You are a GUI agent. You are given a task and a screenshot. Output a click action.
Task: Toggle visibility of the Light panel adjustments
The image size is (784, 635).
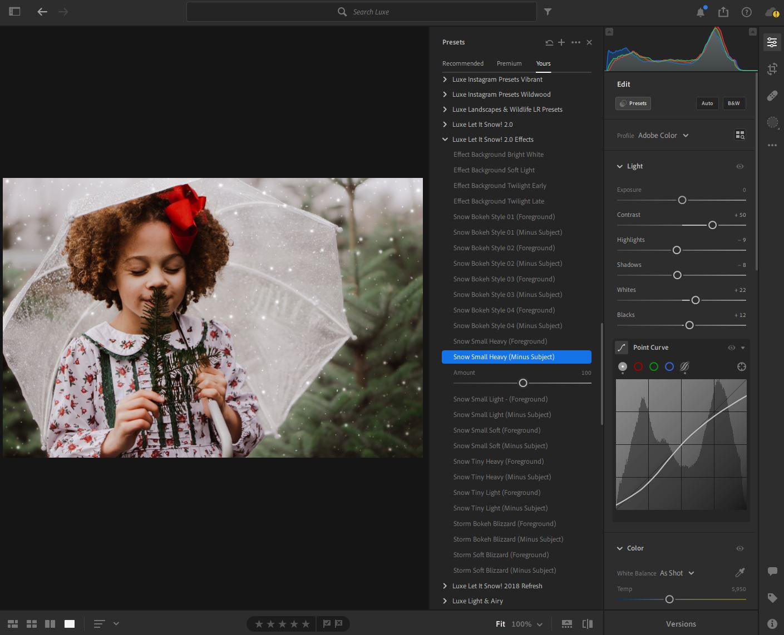[x=740, y=166]
